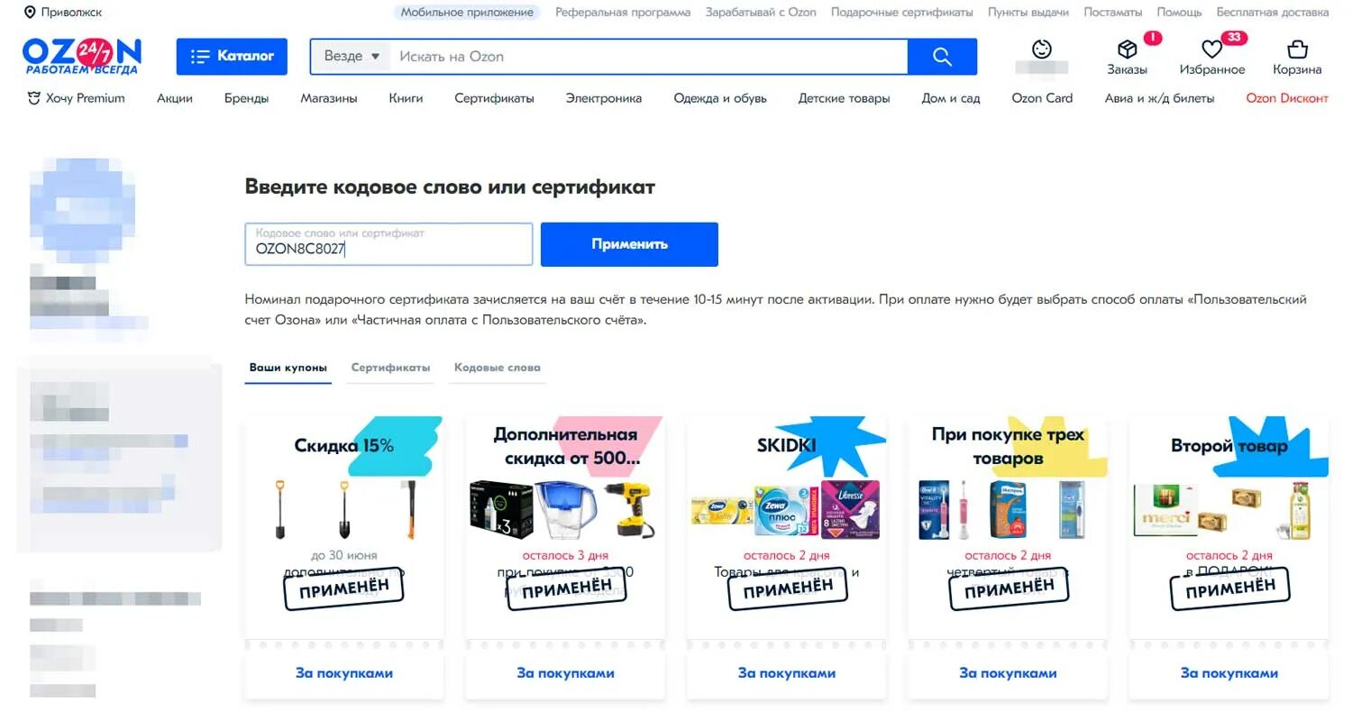Click the Хочу Premium icon link
The image size is (1352, 711).
click(x=35, y=98)
